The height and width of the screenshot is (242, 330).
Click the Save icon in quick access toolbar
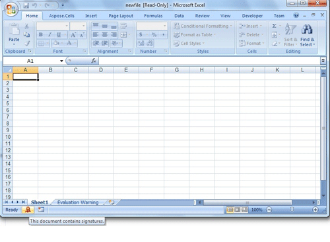click(x=26, y=5)
